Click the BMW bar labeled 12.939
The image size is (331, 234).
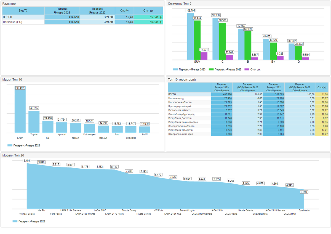point(145,130)
